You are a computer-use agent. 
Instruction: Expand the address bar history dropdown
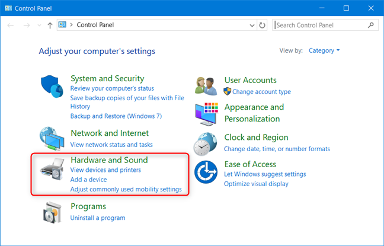(252, 25)
